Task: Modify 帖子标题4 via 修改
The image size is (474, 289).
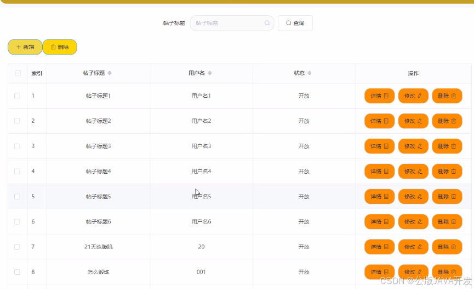Action: pos(413,171)
